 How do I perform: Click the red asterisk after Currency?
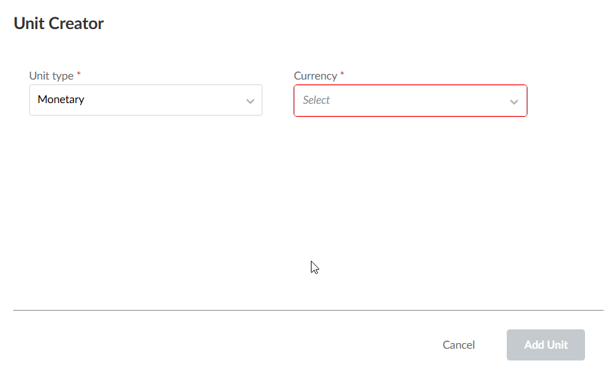coord(342,74)
